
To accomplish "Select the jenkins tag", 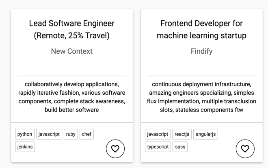I will pos(25,146).
